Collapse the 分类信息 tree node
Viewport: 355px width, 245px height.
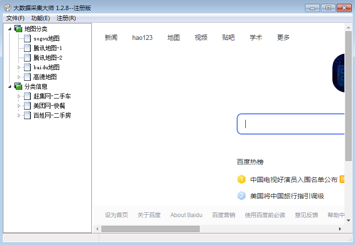[x=10, y=86]
